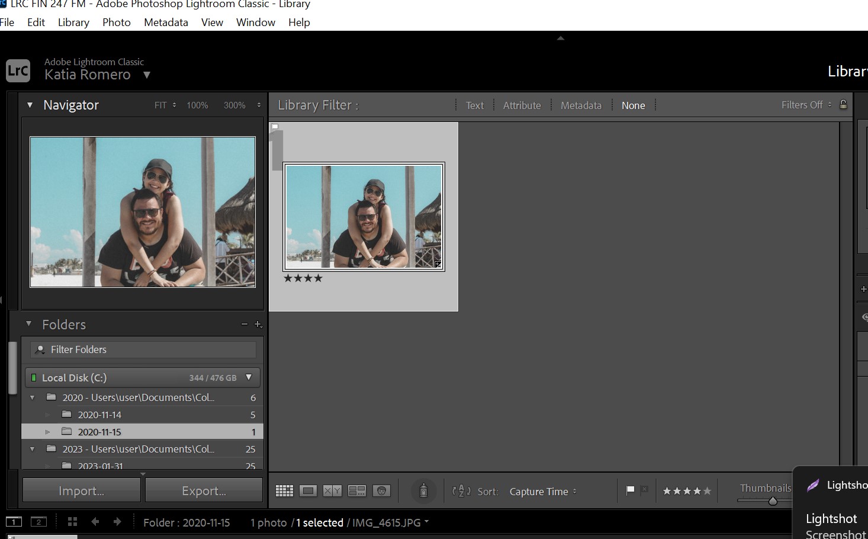Click the Import button
Image resolution: width=868 pixels, height=539 pixels.
click(x=81, y=491)
